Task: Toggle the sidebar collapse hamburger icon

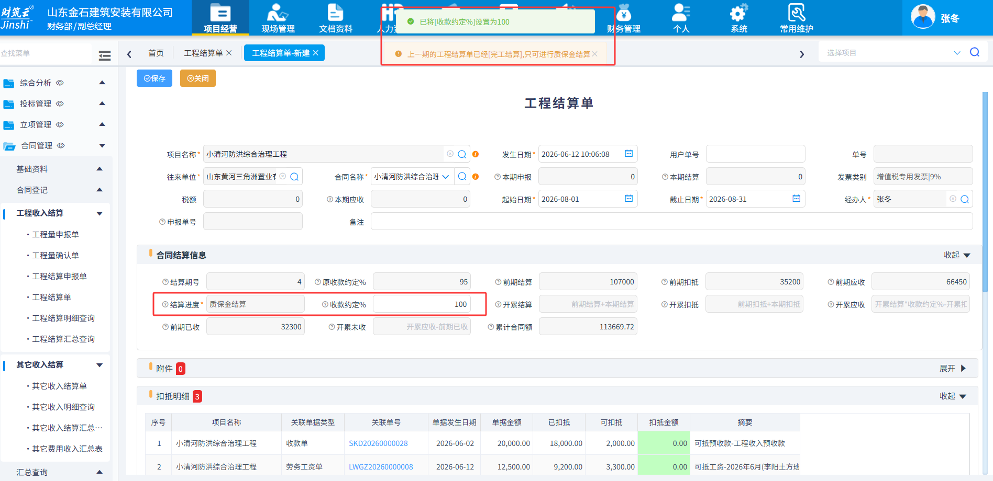Action: 105,55
